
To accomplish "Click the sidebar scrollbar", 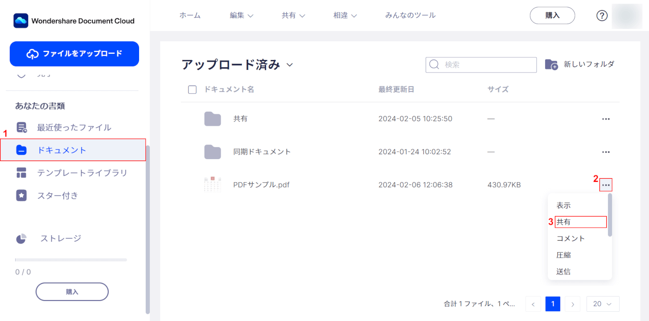I will pyautogui.click(x=148, y=230).
